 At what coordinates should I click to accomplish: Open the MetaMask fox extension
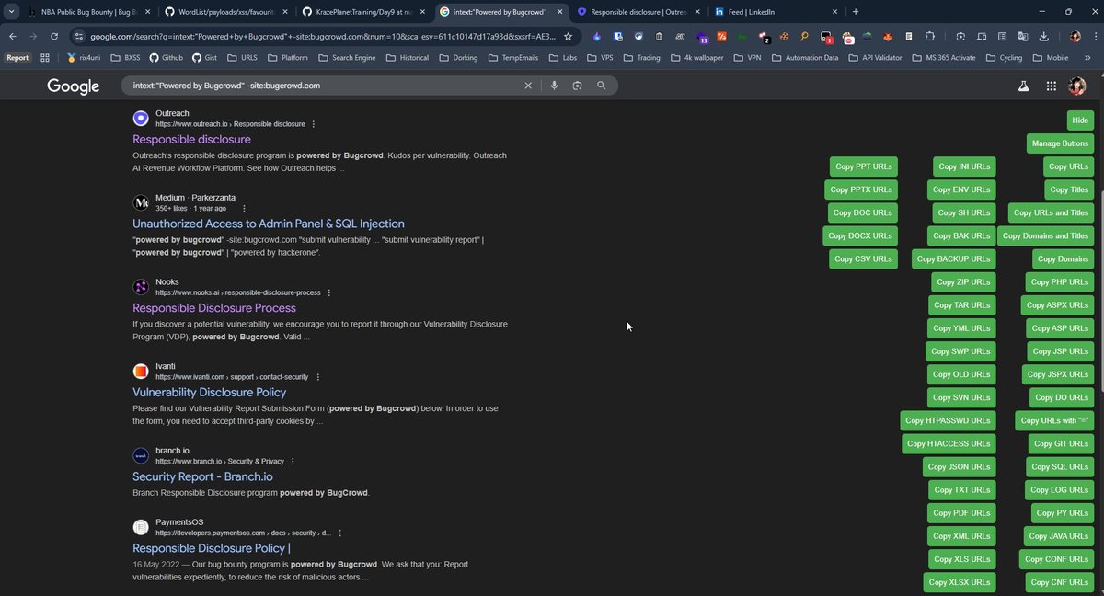coord(888,37)
